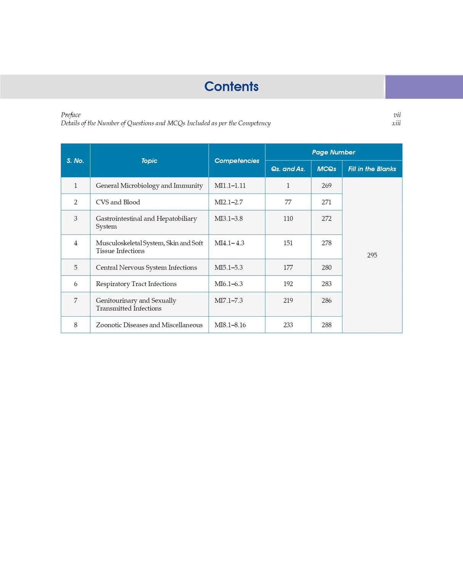Screen dimensions: 463x579
Task: Open Details of Questions and MCQs entry
Action: (166, 123)
